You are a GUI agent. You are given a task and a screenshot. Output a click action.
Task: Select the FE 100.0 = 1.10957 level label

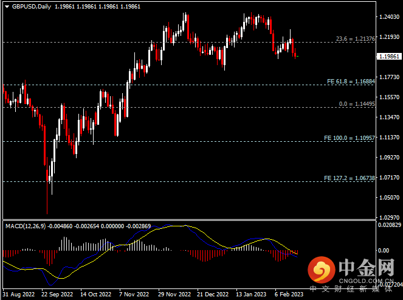[x=349, y=138]
